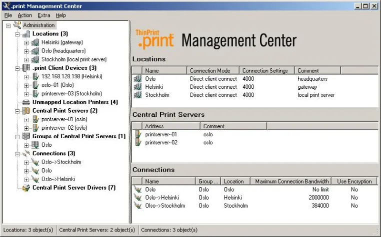Select the Oslo connection label under Connections in the tree
This screenshot has width=381, height=237.
(x=46, y=171)
